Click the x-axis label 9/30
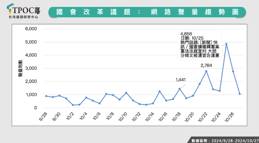This screenshot has height=143, width=259. tap(57, 116)
